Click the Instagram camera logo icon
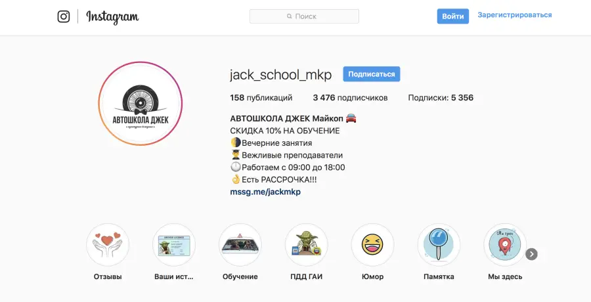Image resolution: width=591 pixels, height=302 pixels. [64, 16]
